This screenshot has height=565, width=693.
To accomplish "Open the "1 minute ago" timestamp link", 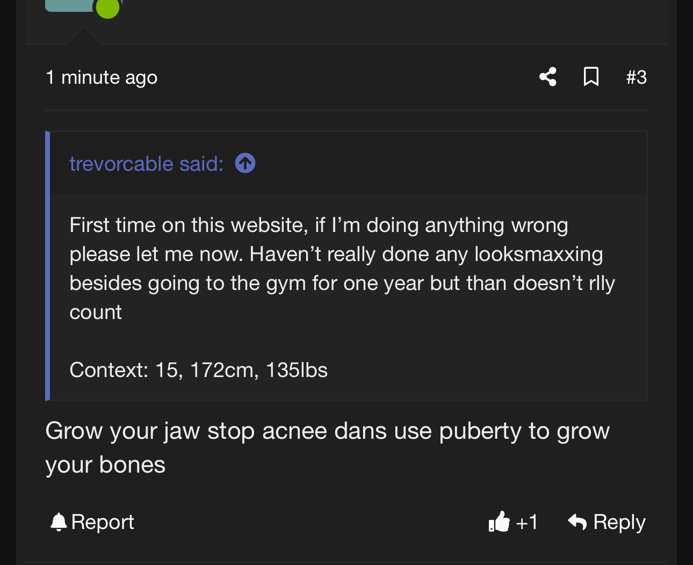I will (x=102, y=77).
